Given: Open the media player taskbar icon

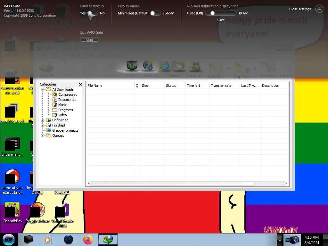Looking at the screenshot, I should coord(48,240).
